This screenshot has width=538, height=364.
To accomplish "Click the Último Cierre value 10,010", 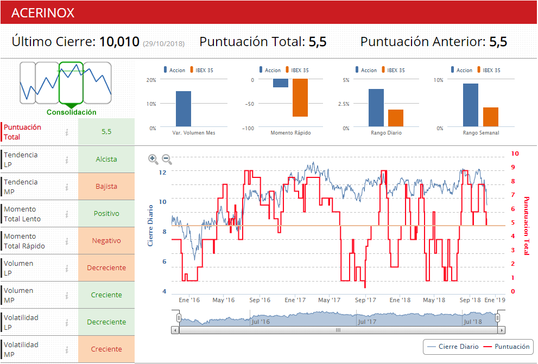I will point(119,41).
